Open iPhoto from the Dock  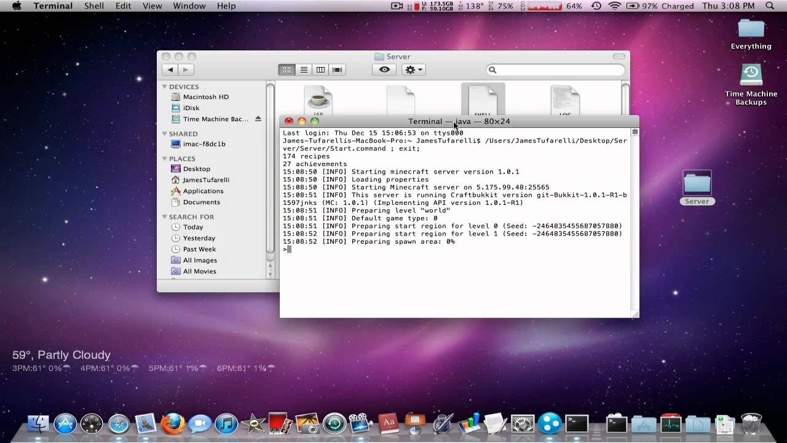(307, 423)
